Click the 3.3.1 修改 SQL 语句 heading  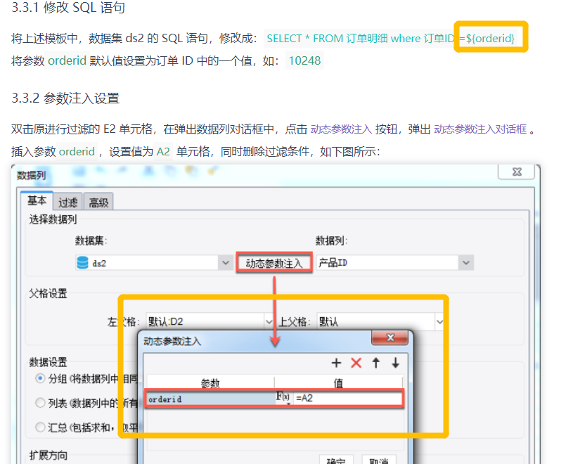68,7
